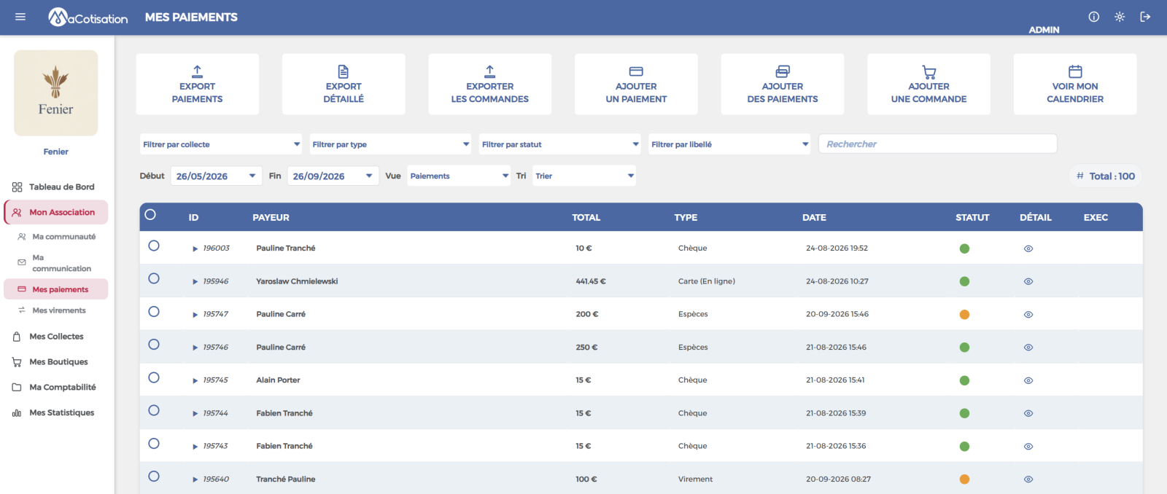1167x494 pixels.
Task: Open the info icon in the top bar
Action: tap(1094, 17)
